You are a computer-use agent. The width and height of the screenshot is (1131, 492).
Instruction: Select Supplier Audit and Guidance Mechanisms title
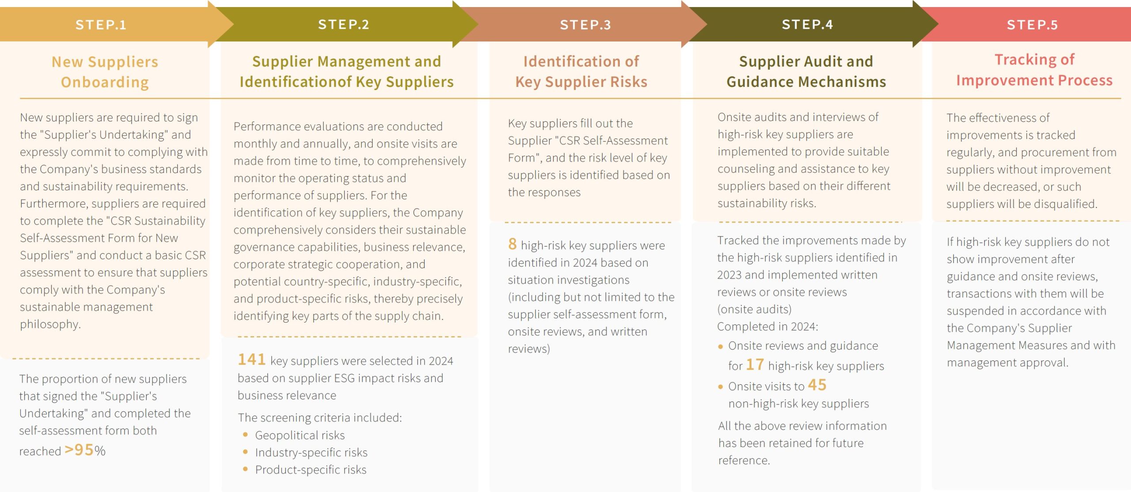pyautogui.click(x=806, y=71)
